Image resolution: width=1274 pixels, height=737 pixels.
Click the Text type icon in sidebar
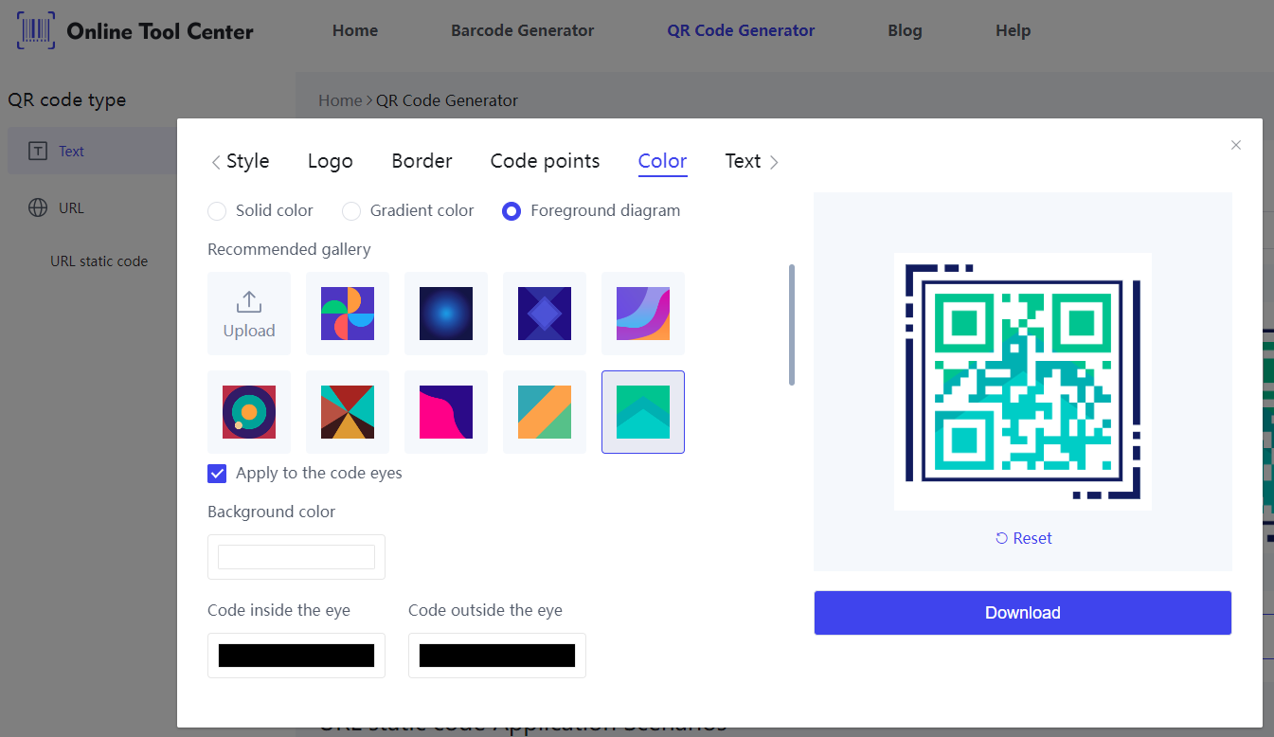[x=38, y=152]
